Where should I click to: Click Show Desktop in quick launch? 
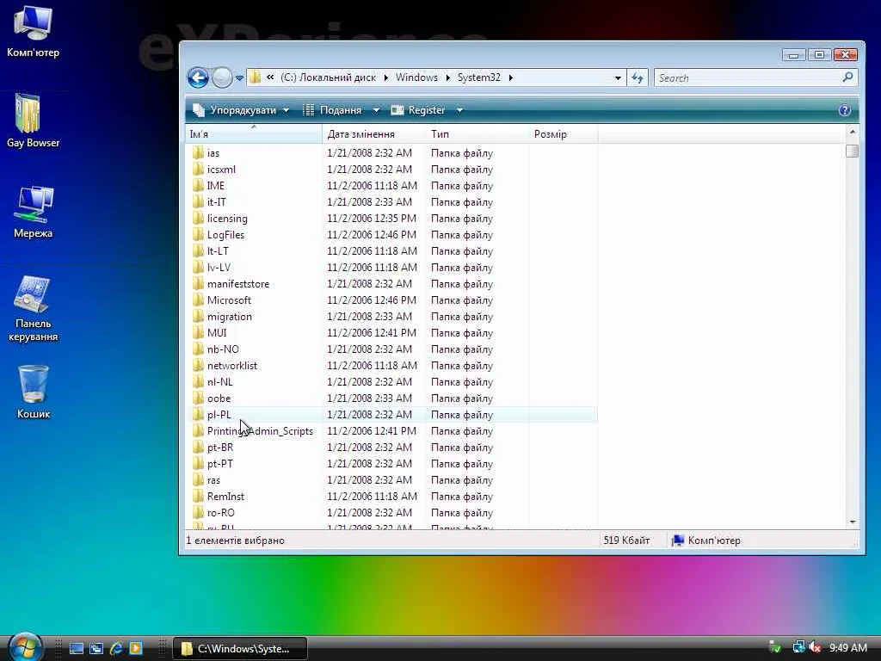pos(77,648)
